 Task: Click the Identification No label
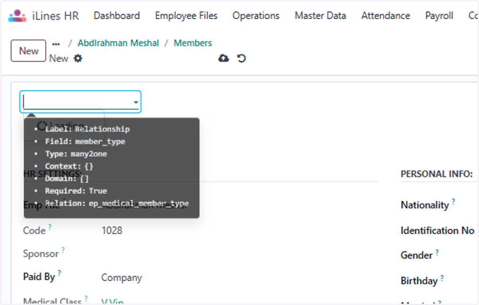(x=437, y=230)
